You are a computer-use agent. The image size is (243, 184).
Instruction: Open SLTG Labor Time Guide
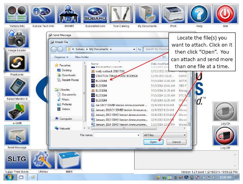pyautogui.click(x=17, y=160)
